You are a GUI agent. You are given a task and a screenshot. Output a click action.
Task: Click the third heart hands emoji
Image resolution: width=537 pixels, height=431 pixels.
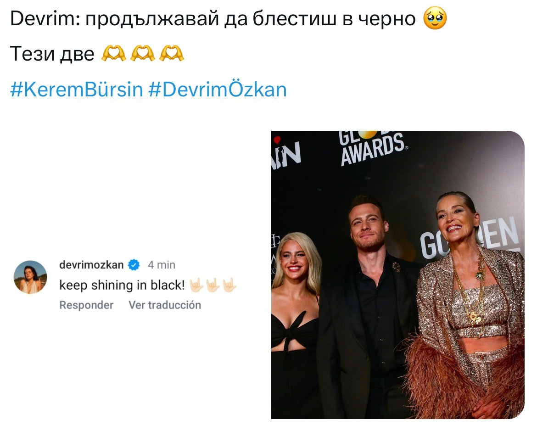[x=172, y=54]
